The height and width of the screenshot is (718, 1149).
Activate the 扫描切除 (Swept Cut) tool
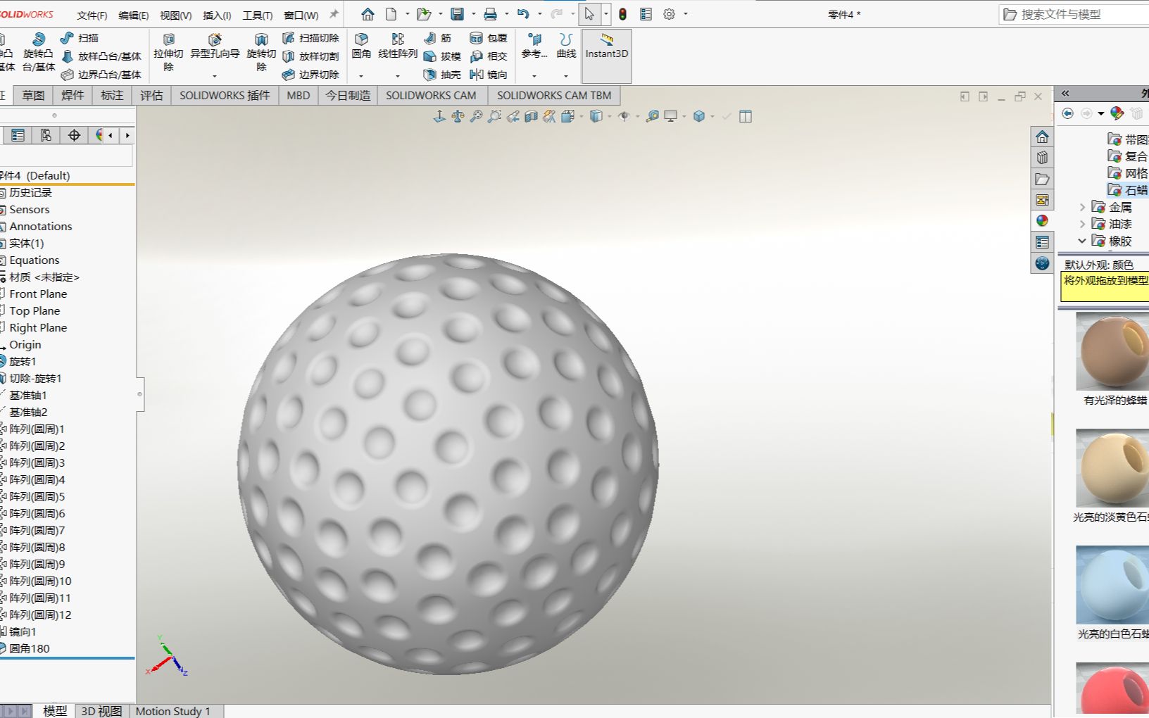point(313,39)
